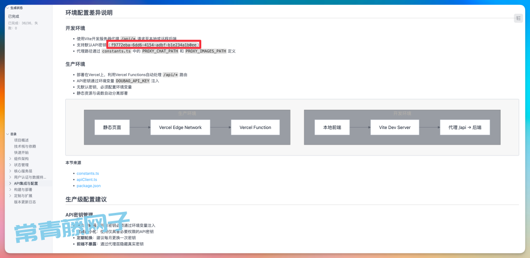Collapse the 生成状态 section
530x258 pixels.
pyautogui.click(x=8, y=8)
